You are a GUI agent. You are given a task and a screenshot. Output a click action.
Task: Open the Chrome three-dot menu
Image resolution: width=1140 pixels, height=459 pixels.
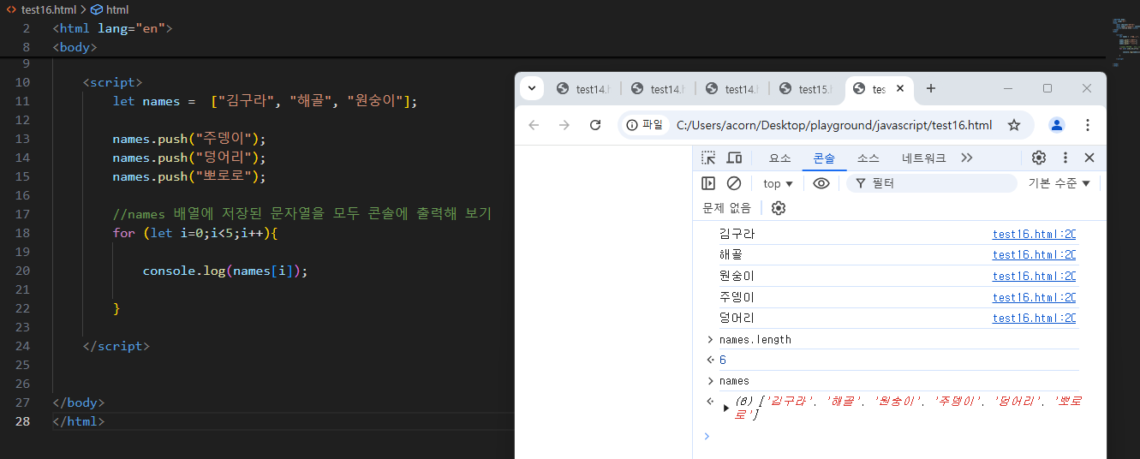tap(1088, 125)
